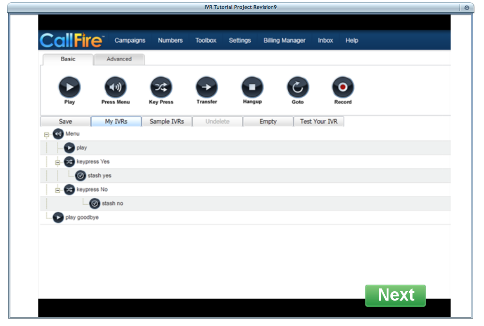Collapse the 'keypress No' branch
This screenshot has height=326, width=484.
coord(58,189)
